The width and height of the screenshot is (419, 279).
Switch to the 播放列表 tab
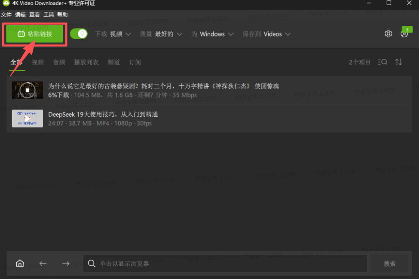pos(86,62)
